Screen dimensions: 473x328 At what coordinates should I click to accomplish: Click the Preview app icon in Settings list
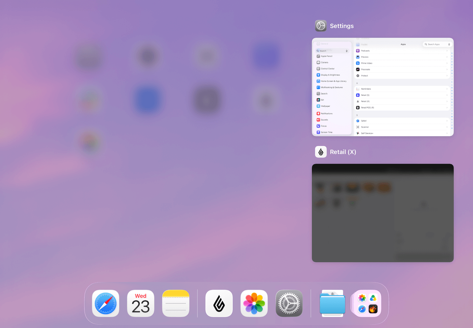(x=358, y=57)
